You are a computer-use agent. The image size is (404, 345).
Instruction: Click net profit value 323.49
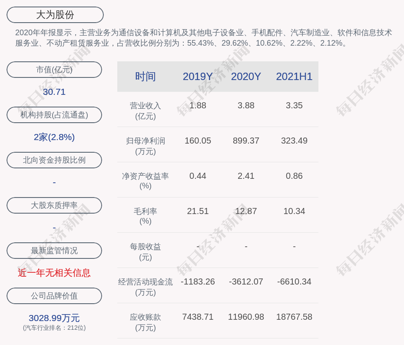(294, 141)
